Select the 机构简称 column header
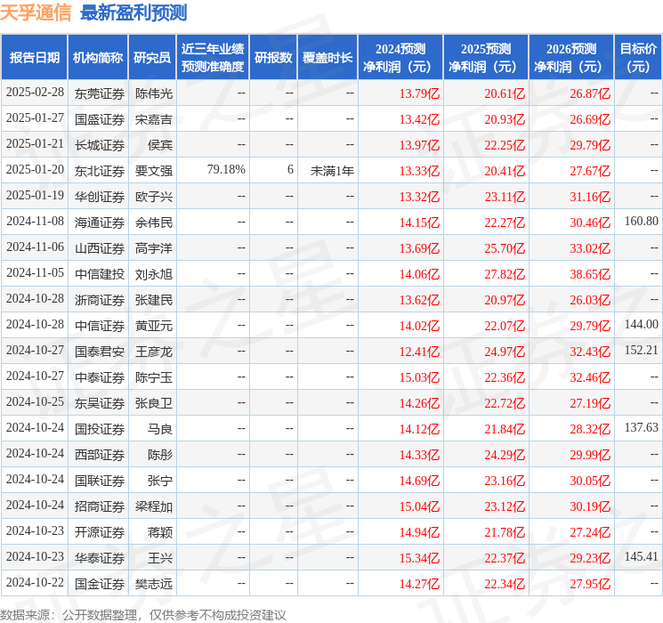The image size is (663, 623). [98, 58]
